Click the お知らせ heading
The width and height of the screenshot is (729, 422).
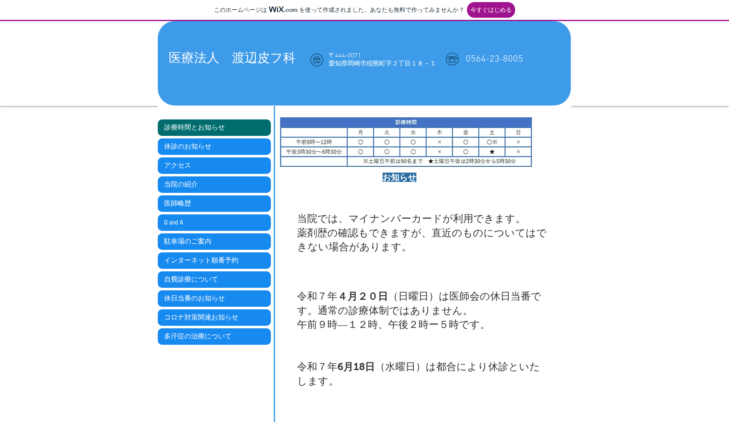click(399, 178)
